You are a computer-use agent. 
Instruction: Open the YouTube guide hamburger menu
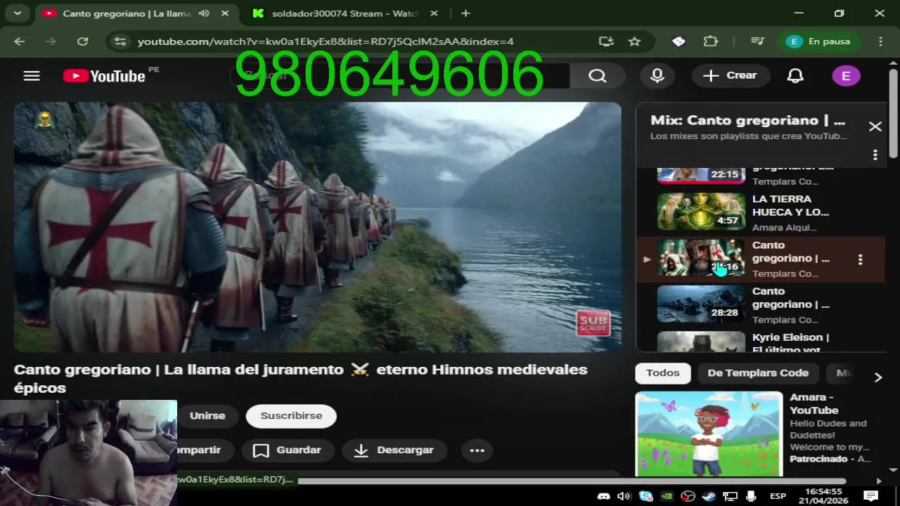[32, 76]
